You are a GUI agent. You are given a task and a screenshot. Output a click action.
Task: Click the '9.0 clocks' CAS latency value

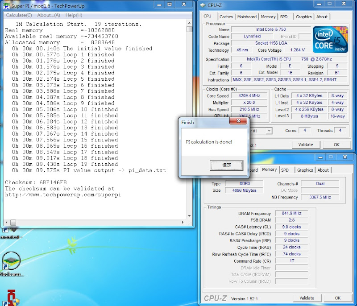point(292,227)
